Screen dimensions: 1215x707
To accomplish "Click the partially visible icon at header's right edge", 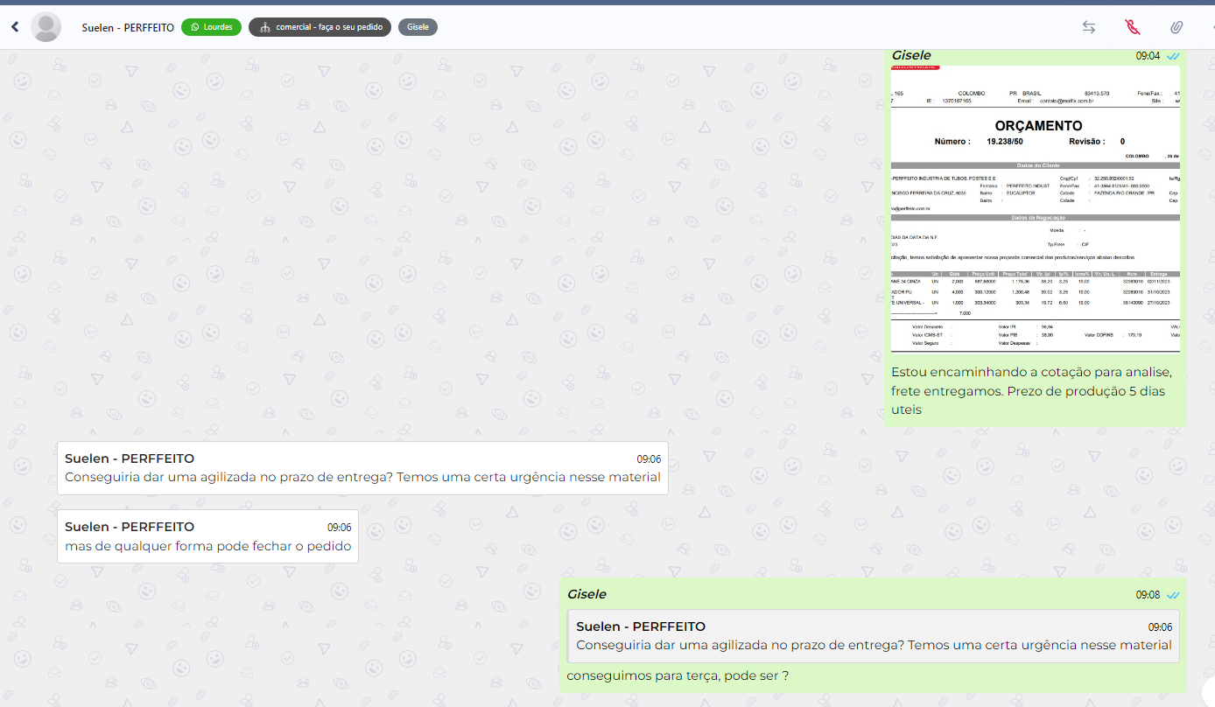I will click(x=1211, y=27).
